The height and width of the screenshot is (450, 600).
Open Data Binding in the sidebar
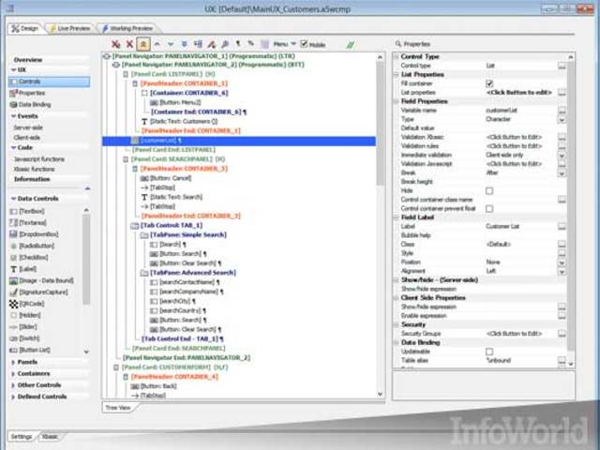click(x=31, y=104)
